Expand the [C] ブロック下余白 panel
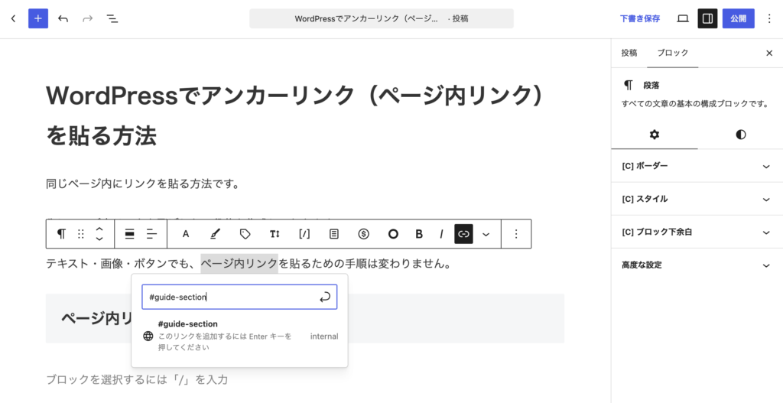 point(697,232)
